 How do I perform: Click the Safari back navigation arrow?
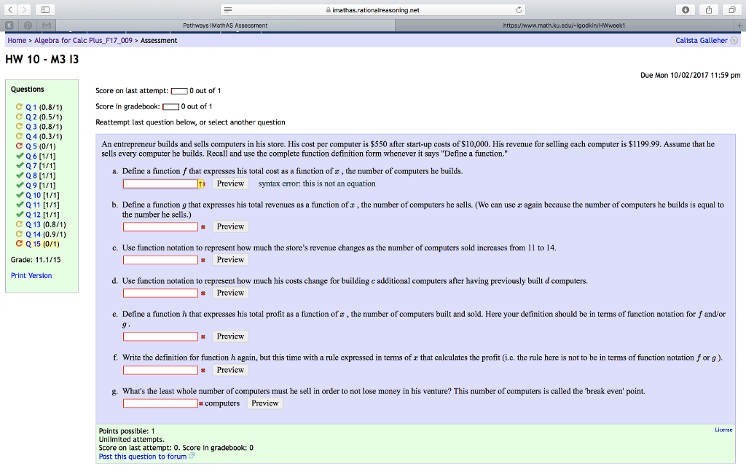point(12,10)
